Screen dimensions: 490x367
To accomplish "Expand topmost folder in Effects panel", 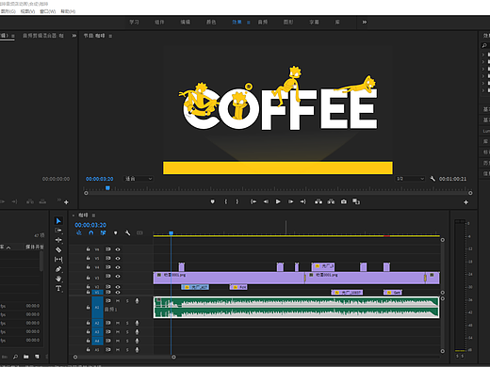I will tap(483, 55).
